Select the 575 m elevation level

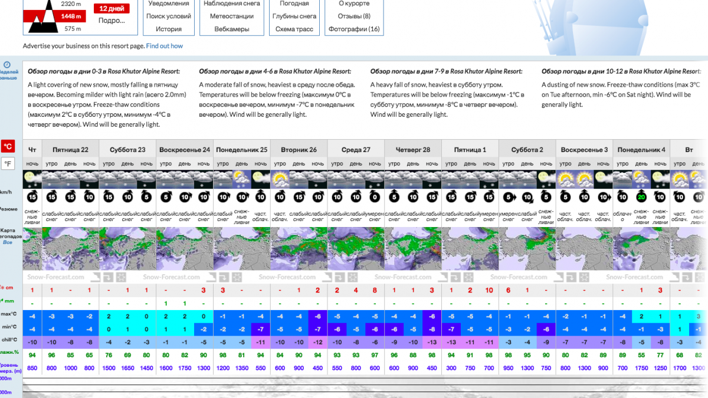click(x=72, y=28)
